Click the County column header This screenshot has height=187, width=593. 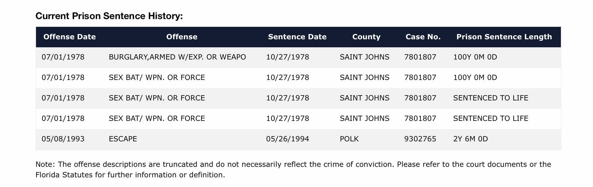click(366, 37)
